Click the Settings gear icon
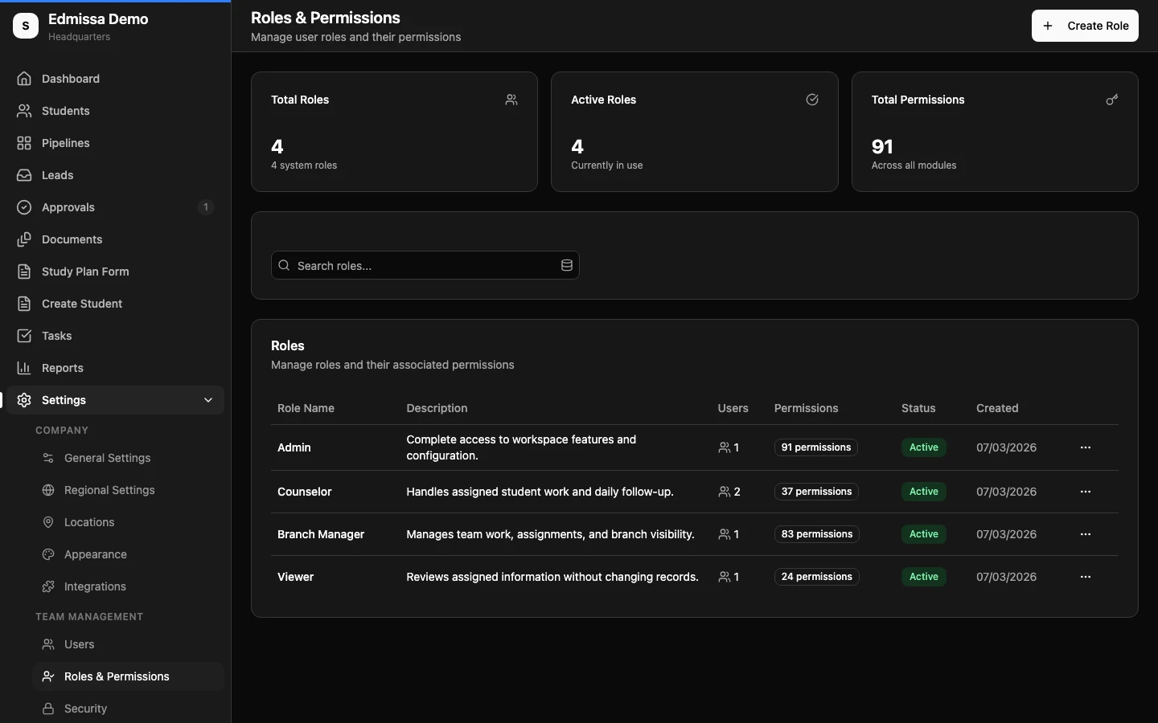 (24, 400)
